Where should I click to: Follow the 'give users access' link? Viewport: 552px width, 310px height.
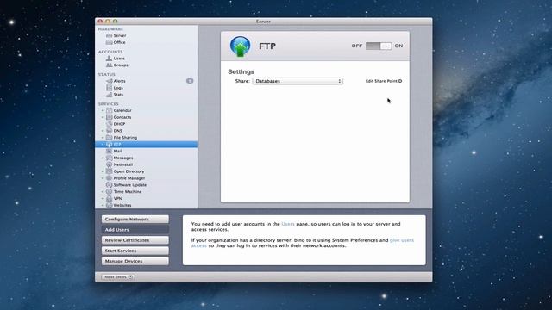click(x=402, y=240)
